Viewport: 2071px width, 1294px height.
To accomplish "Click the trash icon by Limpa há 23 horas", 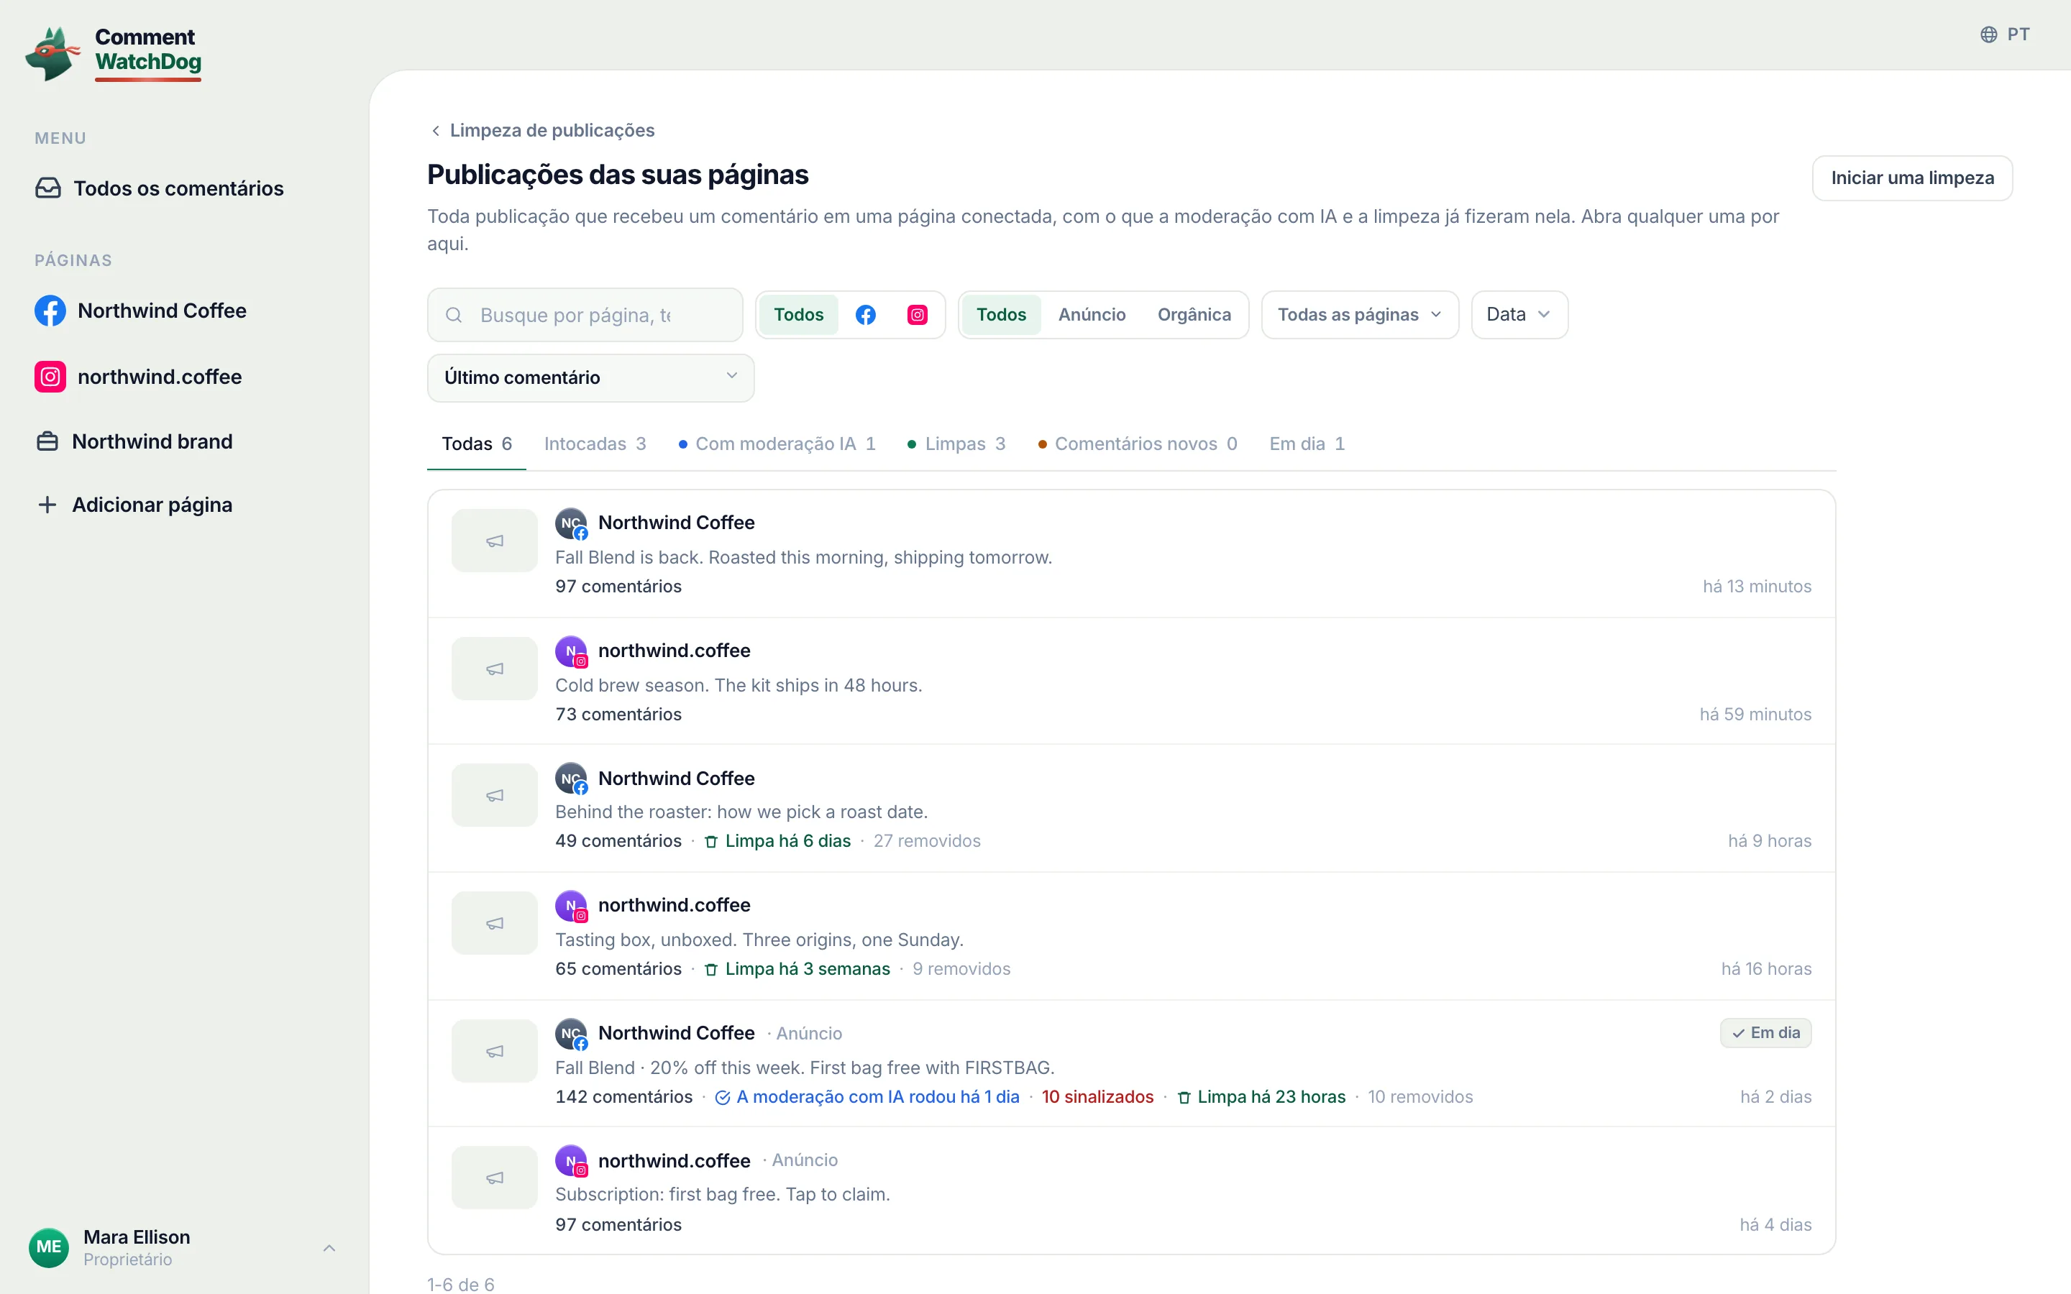I will click(1184, 1098).
